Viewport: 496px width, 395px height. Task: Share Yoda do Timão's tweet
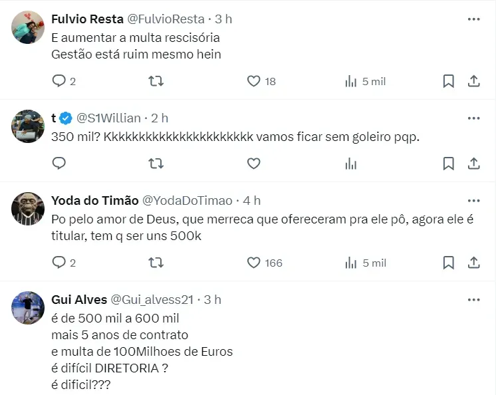(x=474, y=263)
